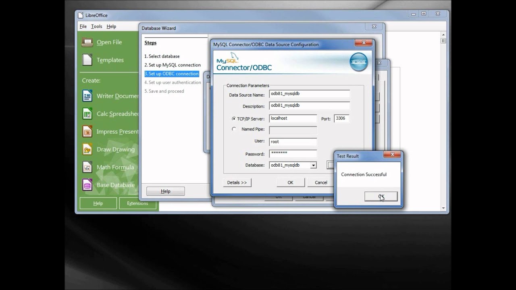Click the Extensions button
Screen dimensions: 516x290
click(137, 203)
